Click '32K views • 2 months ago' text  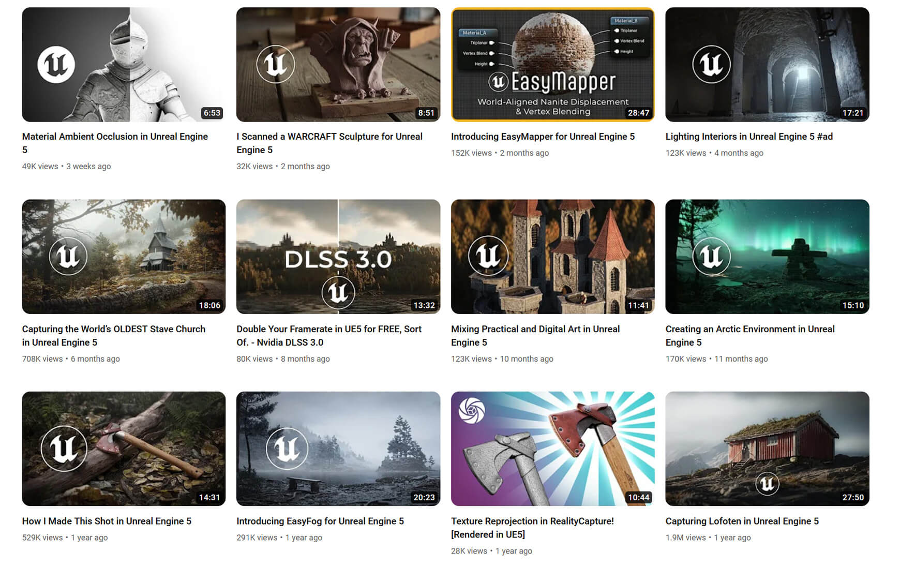[283, 166]
